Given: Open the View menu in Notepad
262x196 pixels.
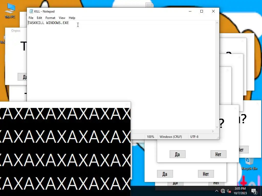Looking at the screenshot, I should coord(62,18).
